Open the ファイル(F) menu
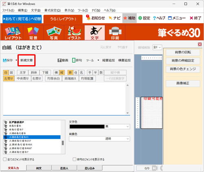204x172 pixels. [x=8, y=10]
